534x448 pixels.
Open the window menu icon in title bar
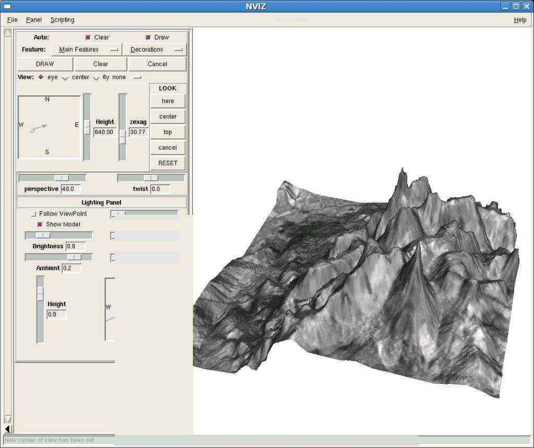tap(7, 6)
